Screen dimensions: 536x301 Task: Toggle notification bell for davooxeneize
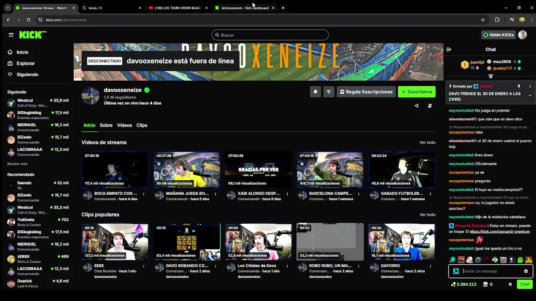point(315,92)
